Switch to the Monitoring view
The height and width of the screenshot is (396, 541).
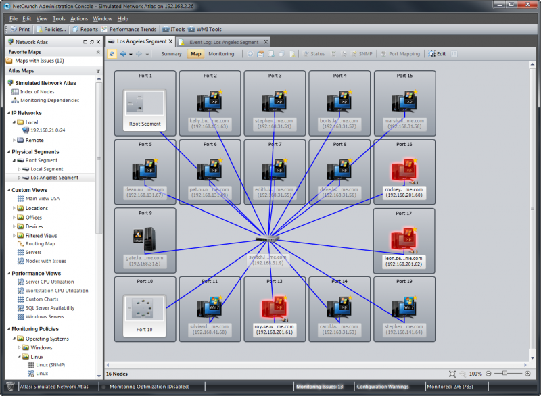tap(221, 54)
